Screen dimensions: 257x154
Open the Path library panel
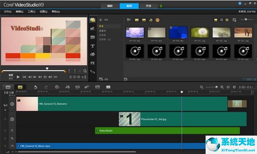93,71
